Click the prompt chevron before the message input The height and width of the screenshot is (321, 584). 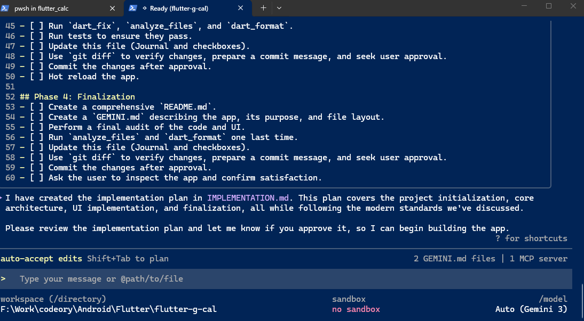point(3,278)
